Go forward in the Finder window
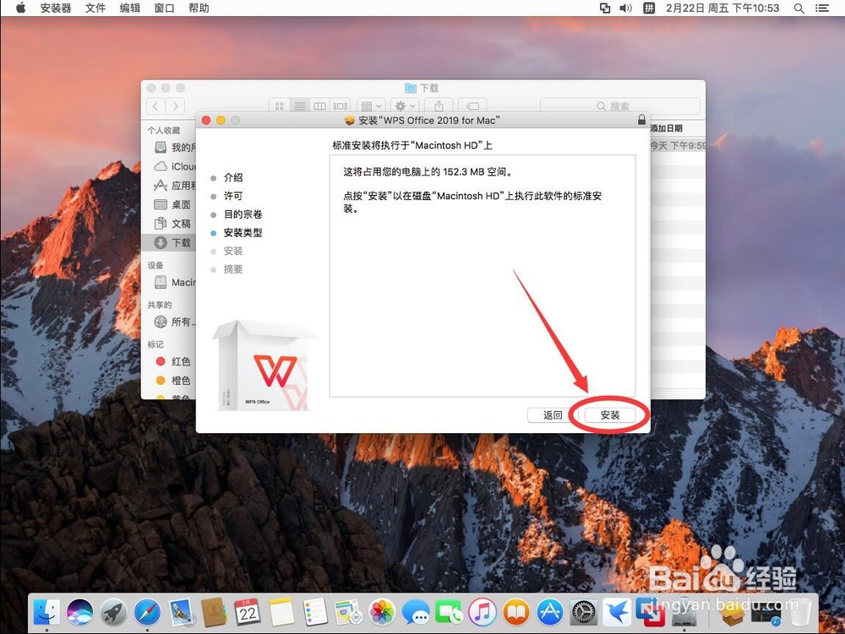The height and width of the screenshot is (634, 845). coord(175,106)
